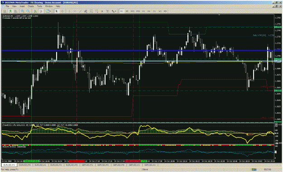
Task: Click the connection status bars icon
Action: coord(254,169)
